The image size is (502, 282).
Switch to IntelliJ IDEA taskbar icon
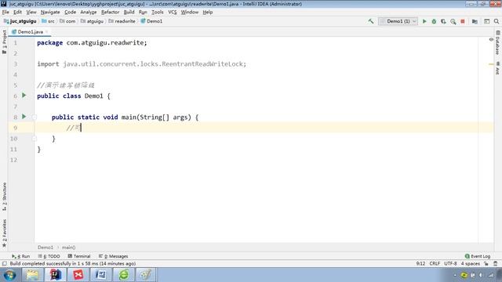click(56, 275)
